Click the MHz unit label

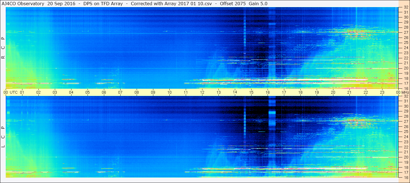(405, 92)
